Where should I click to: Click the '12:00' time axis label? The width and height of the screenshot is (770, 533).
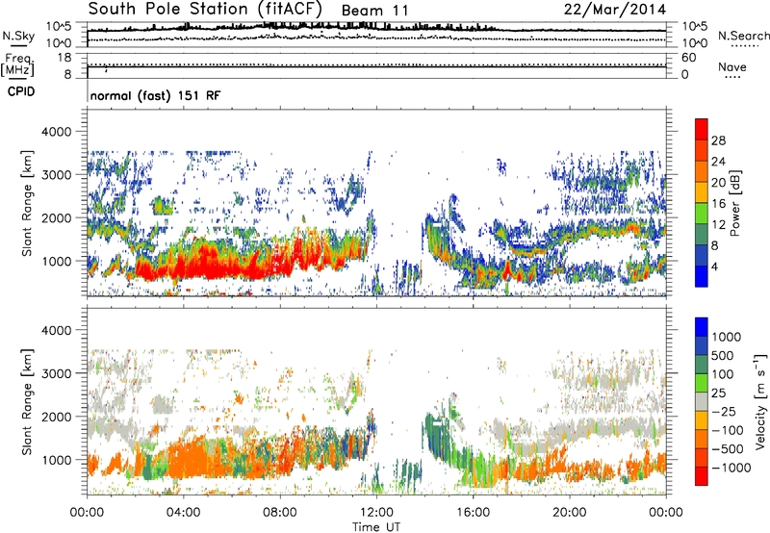tap(376, 513)
